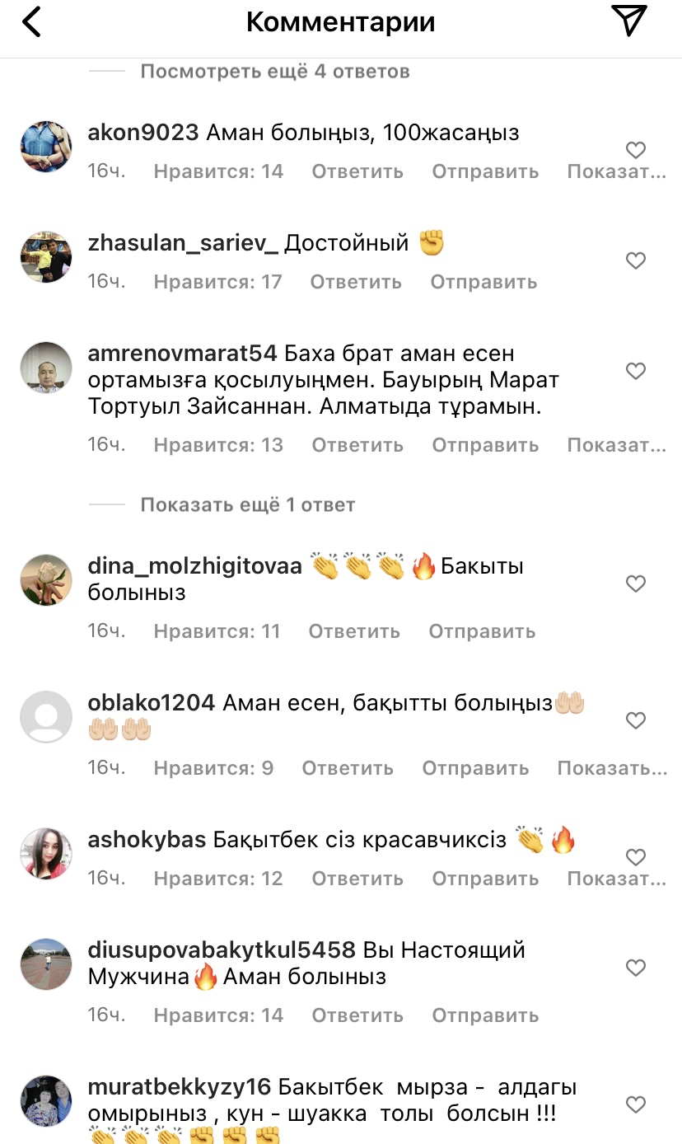
Task: Reply to zhasulan_sariev_ via Ответить
Action: pyautogui.click(x=356, y=282)
